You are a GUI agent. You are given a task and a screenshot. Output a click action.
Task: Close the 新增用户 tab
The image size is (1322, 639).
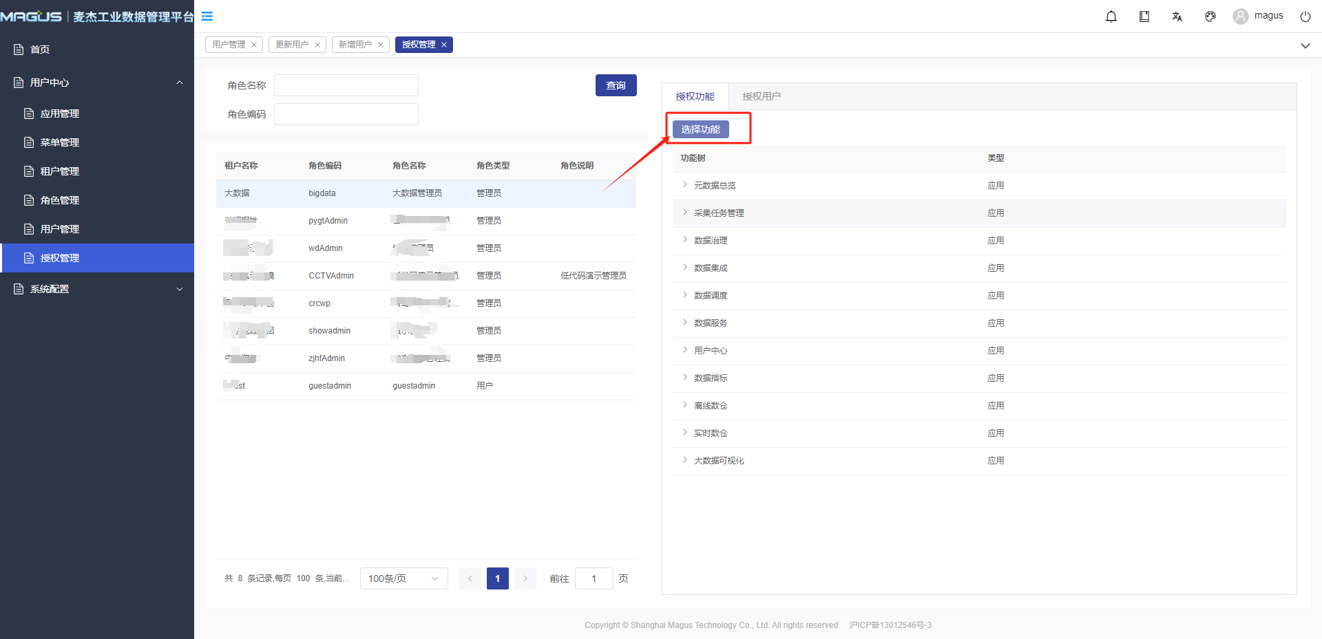pyautogui.click(x=381, y=45)
